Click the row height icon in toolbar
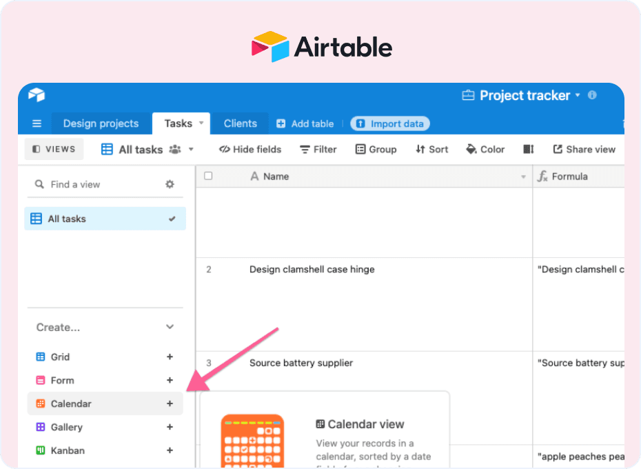This screenshot has height=469, width=641. (x=529, y=150)
